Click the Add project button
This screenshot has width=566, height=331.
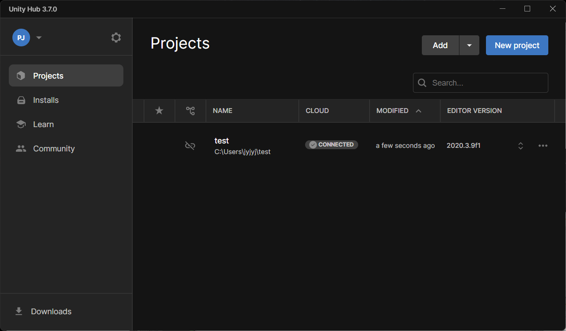(440, 45)
